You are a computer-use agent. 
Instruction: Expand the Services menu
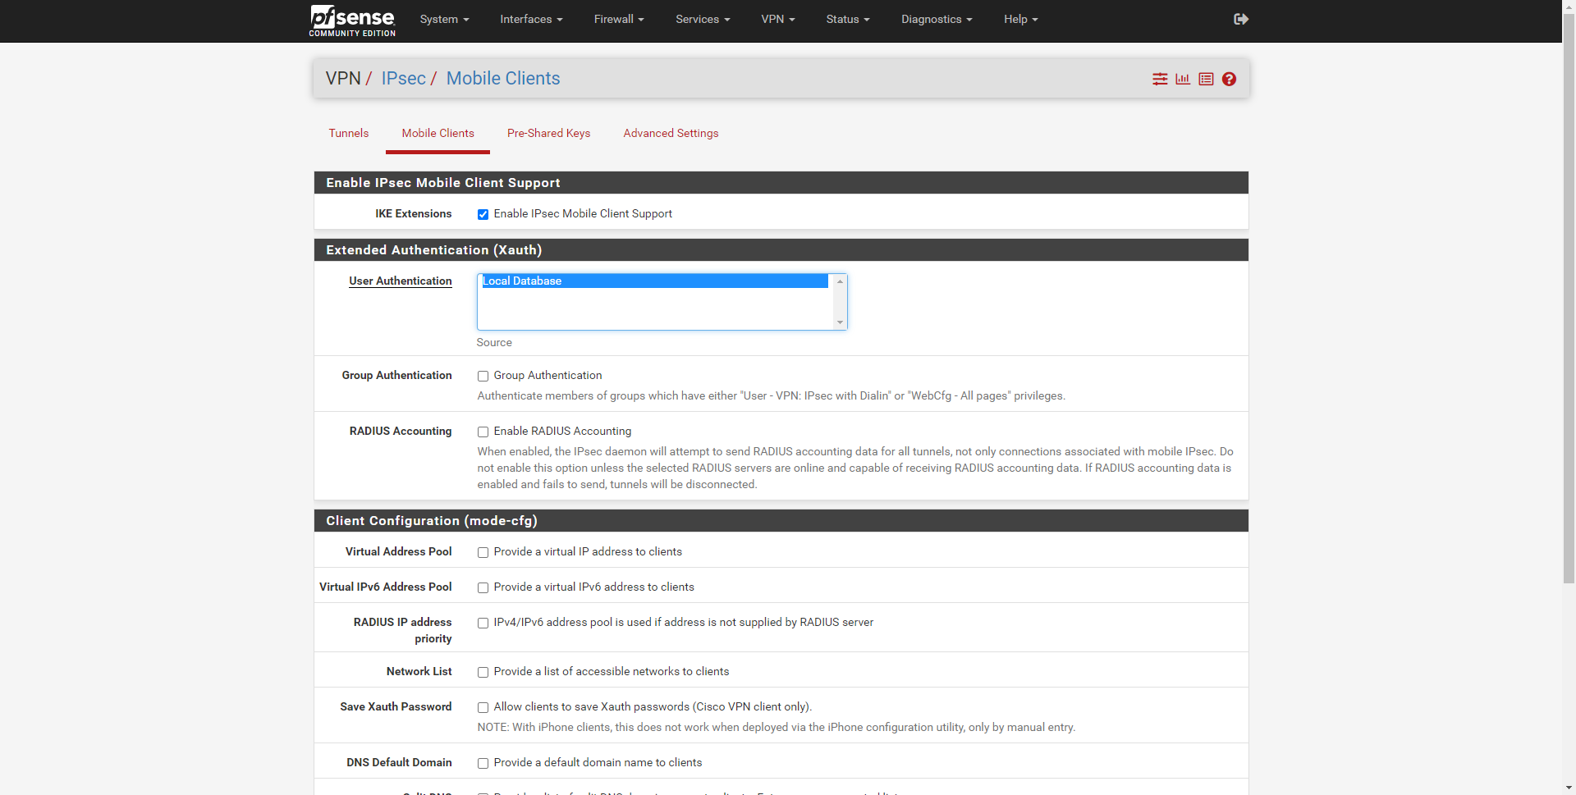pos(703,19)
